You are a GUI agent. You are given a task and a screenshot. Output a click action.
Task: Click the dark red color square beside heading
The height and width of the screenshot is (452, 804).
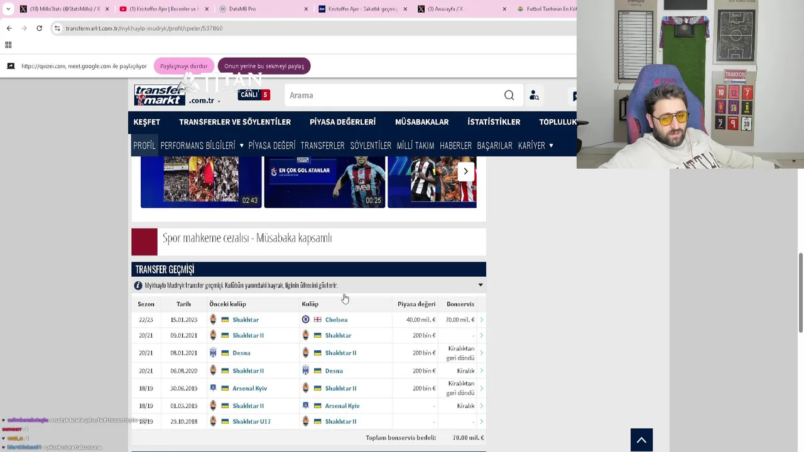[144, 242]
